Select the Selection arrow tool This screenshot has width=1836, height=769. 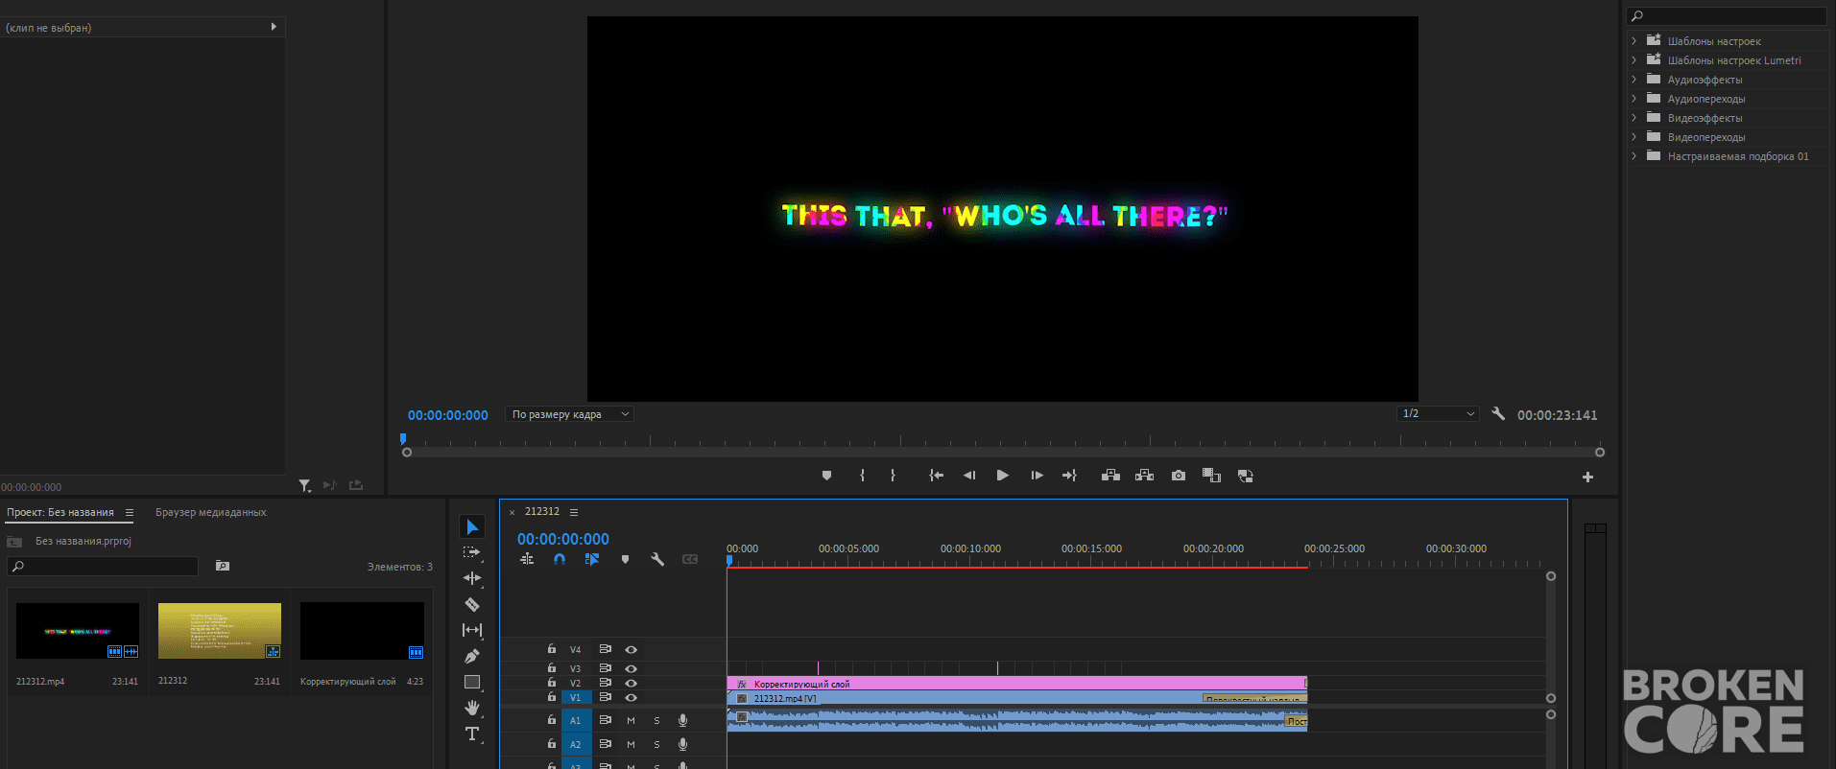point(472,527)
